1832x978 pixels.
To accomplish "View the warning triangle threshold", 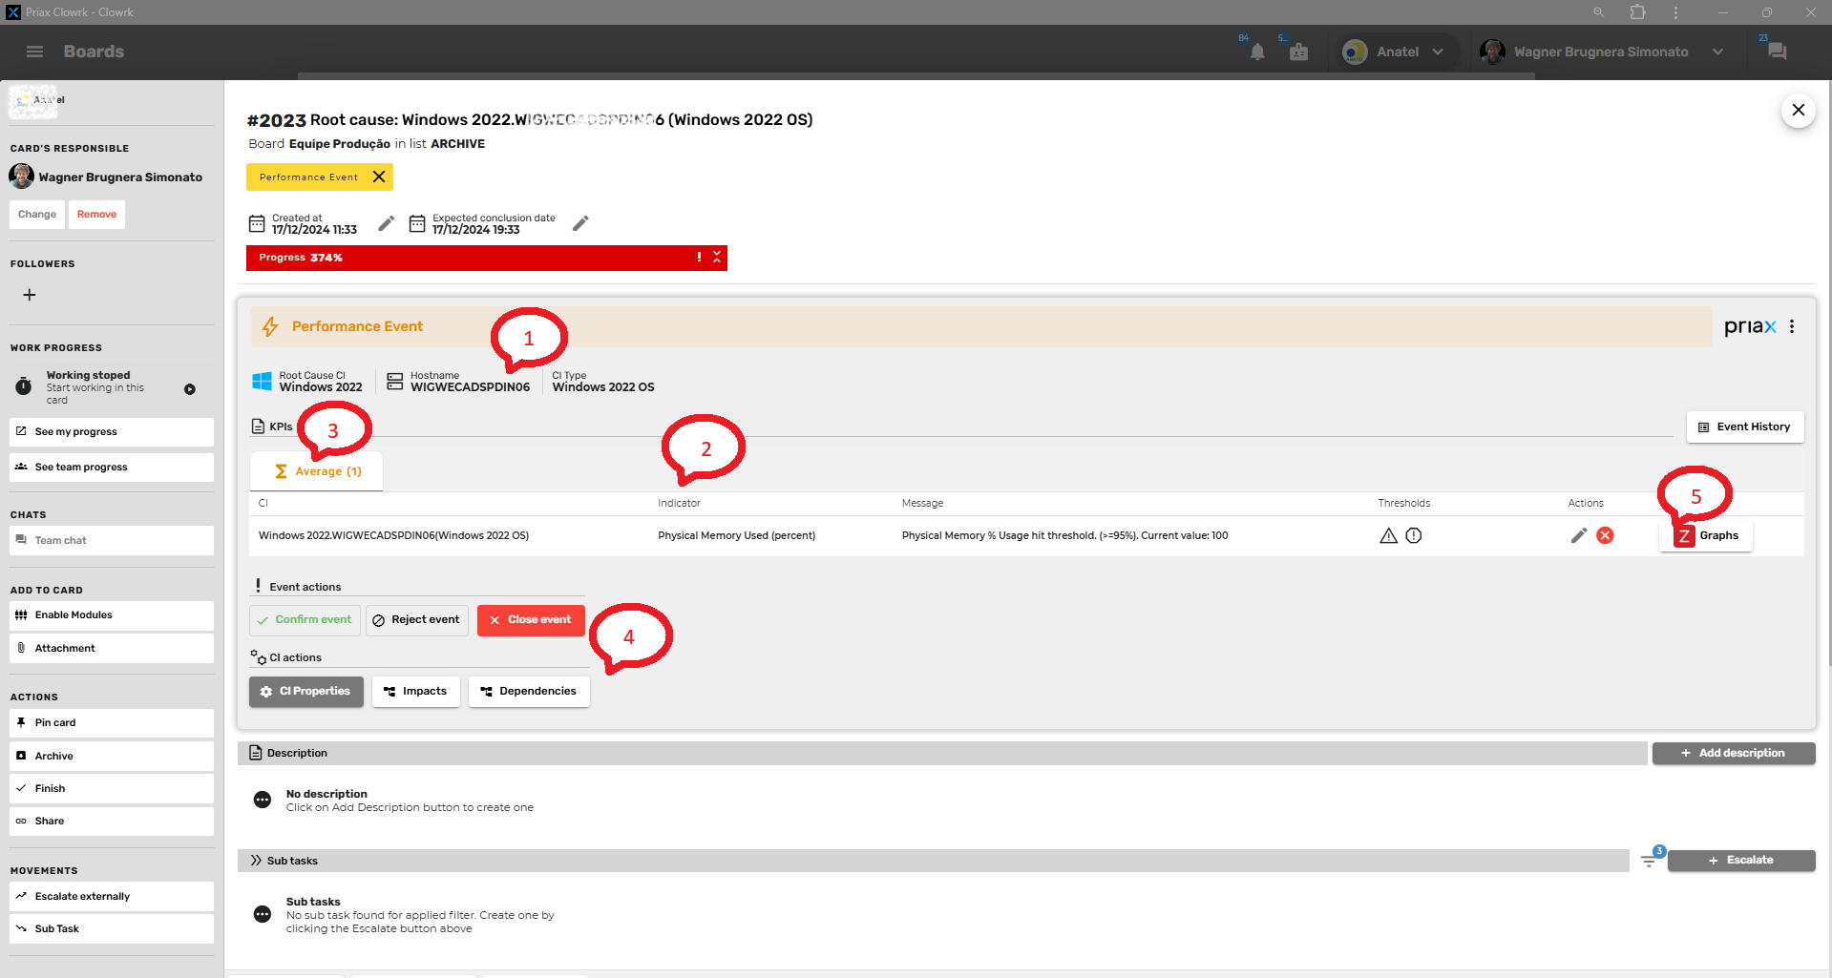I will (1388, 535).
